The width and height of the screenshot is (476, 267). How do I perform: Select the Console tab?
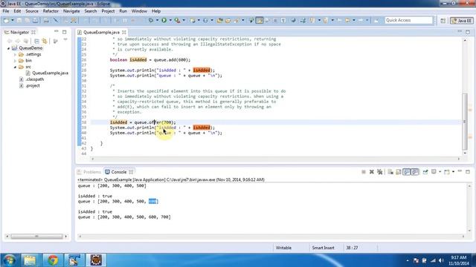119,172
